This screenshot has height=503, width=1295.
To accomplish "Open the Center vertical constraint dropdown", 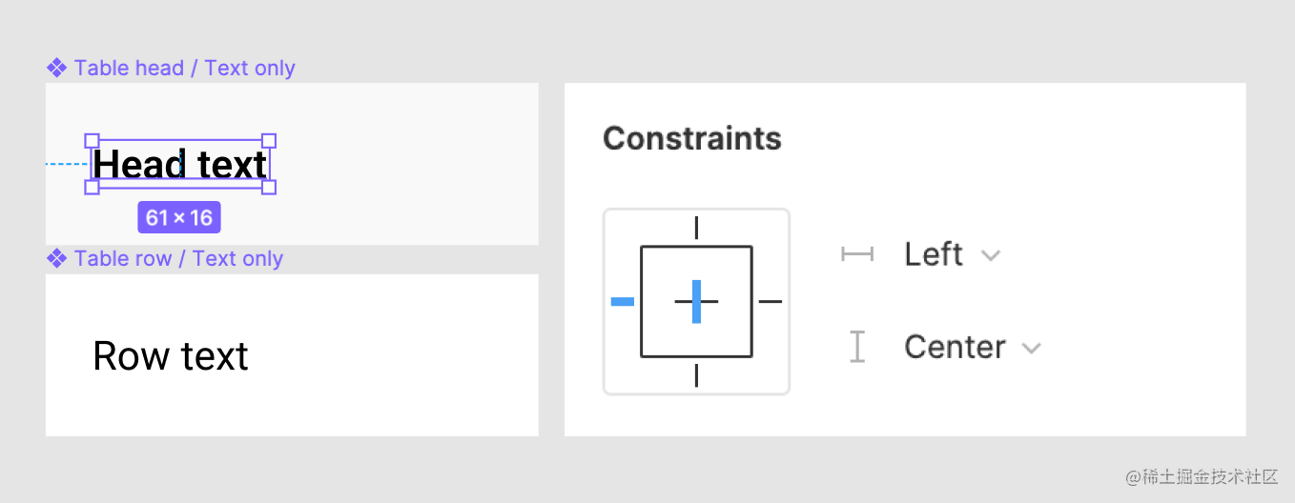I will tap(971, 347).
